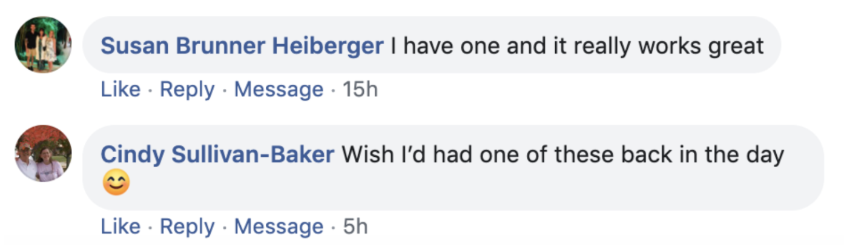The image size is (844, 247).
Task: Like Susan's comment
Action: (120, 90)
